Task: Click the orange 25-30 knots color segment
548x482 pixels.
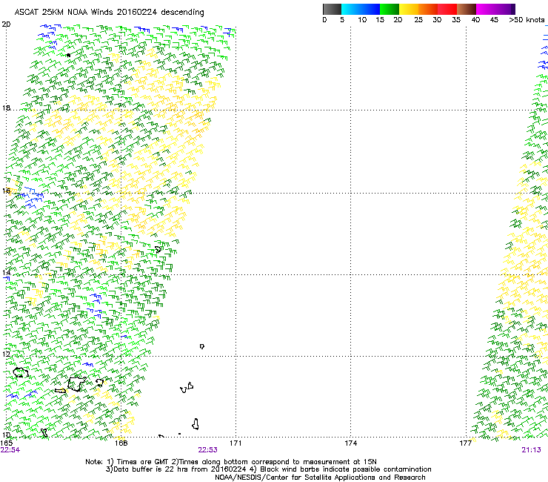Action: coord(428,9)
